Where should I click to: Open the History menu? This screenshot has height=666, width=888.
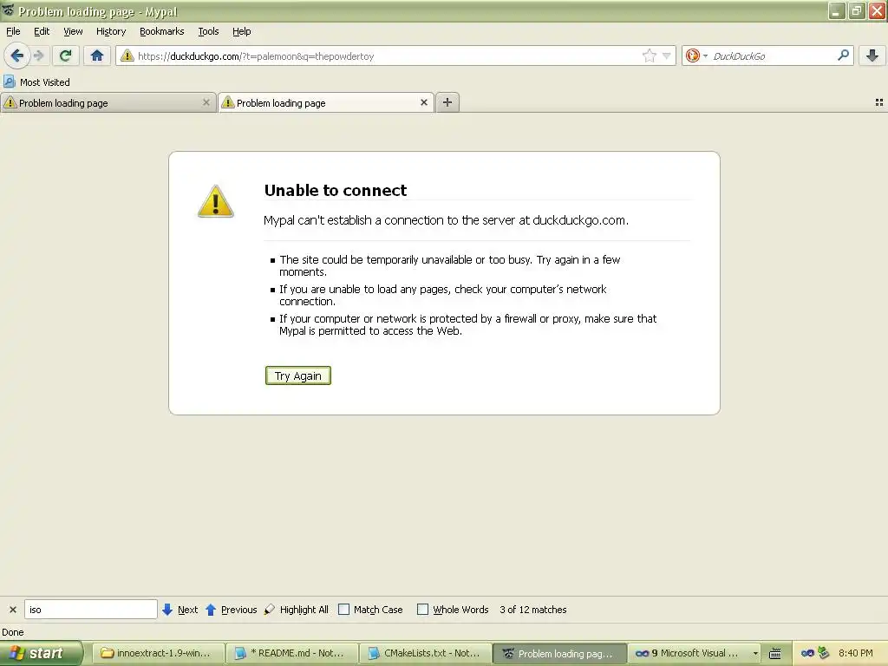click(x=111, y=32)
